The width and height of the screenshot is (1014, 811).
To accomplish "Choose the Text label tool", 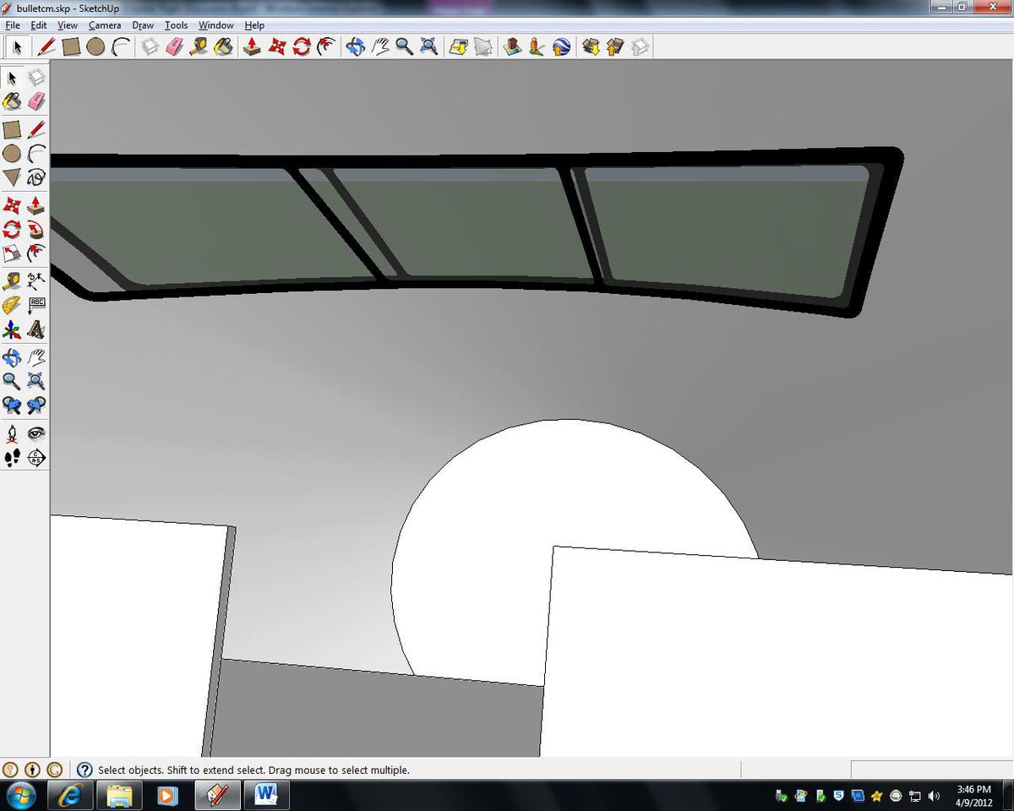I will pos(36,305).
